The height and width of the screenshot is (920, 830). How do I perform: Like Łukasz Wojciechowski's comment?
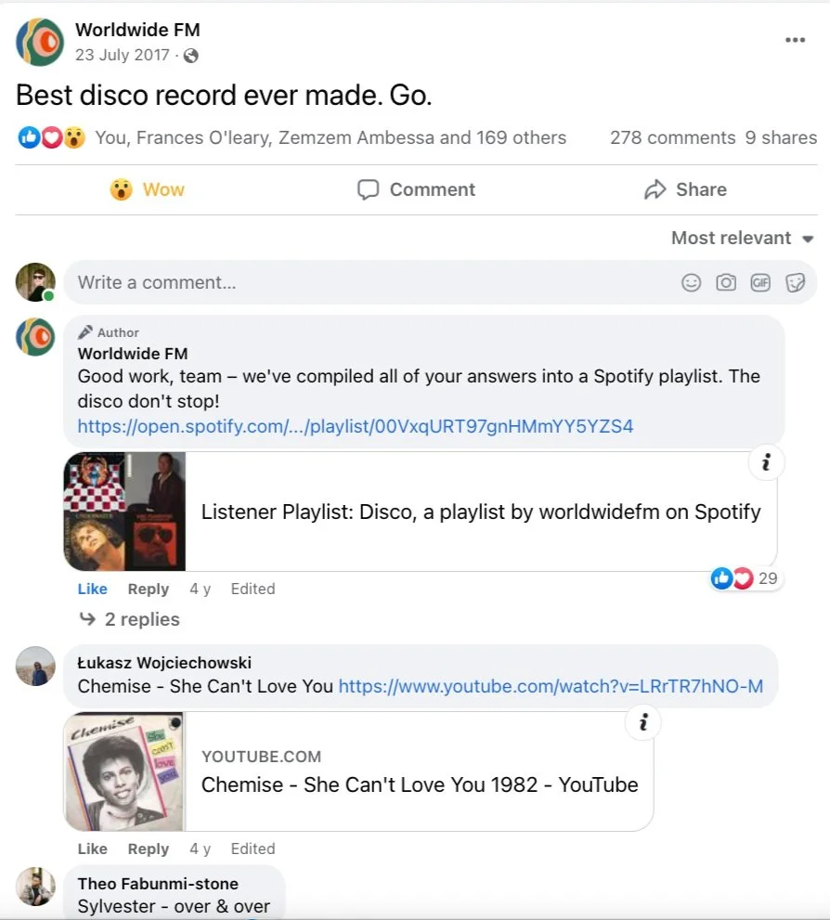(x=92, y=849)
